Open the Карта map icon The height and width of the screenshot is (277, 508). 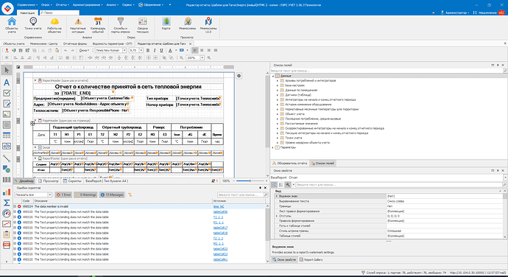pyautogui.click(x=166, y=24)
